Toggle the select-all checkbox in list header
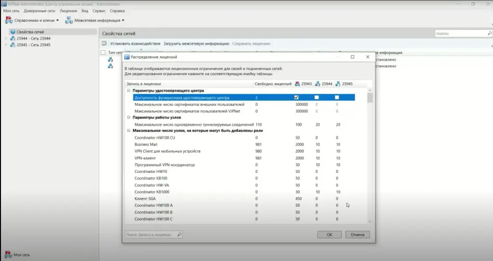Image resolution: width=493 pixels, height=261 pixels. click(x=103, y=52)
